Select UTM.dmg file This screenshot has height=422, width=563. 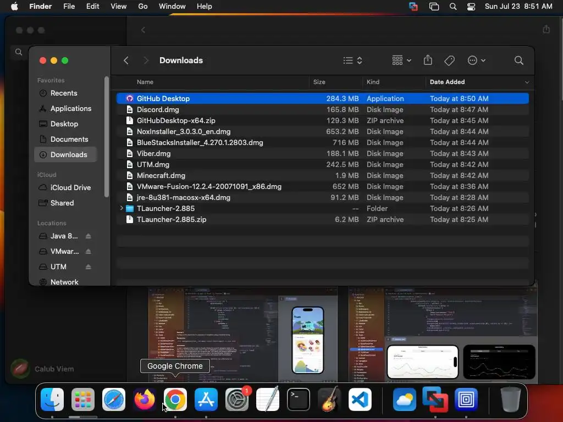[x=322, y=164]
